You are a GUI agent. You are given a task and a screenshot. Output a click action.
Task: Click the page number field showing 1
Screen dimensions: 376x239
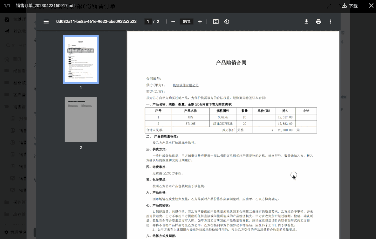[x=148, y=22]
